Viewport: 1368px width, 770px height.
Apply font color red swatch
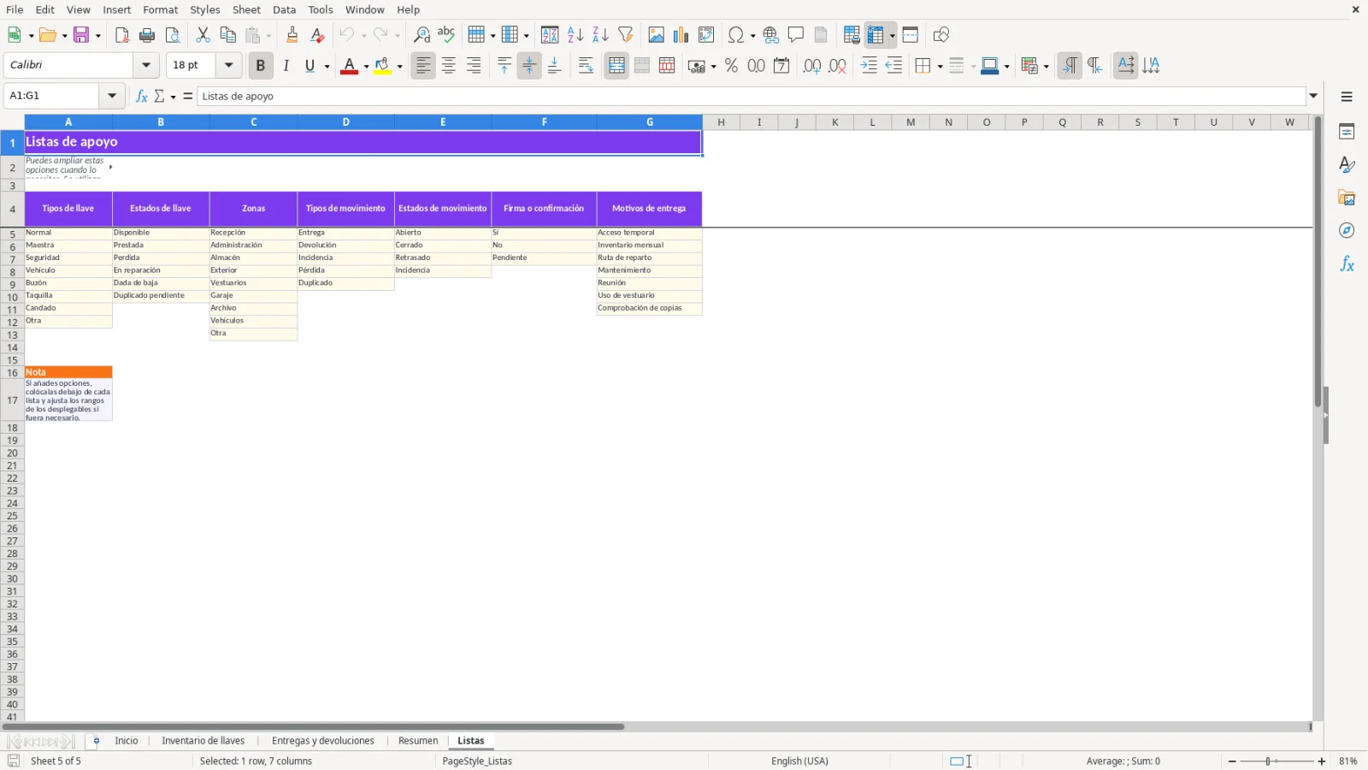349,66
